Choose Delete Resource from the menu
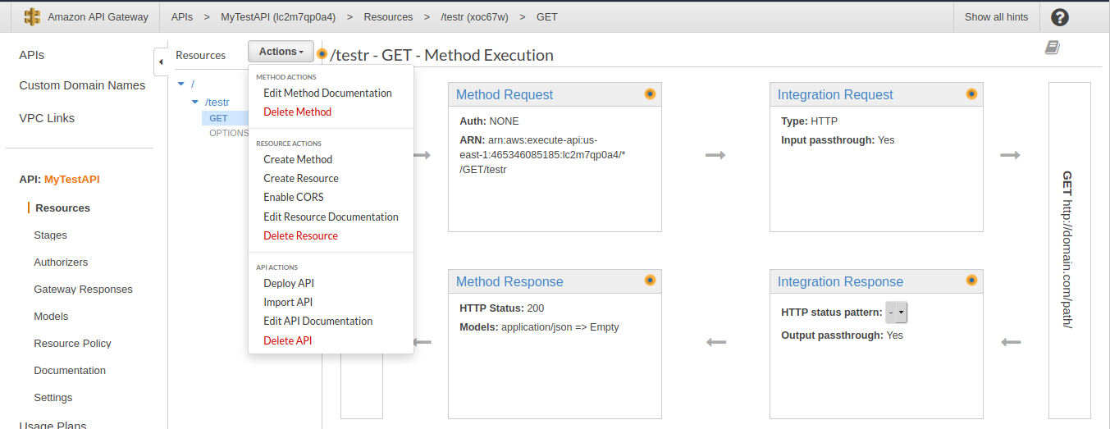The height and width of the screenshot is (429, 1110). (x=300, y=235)
